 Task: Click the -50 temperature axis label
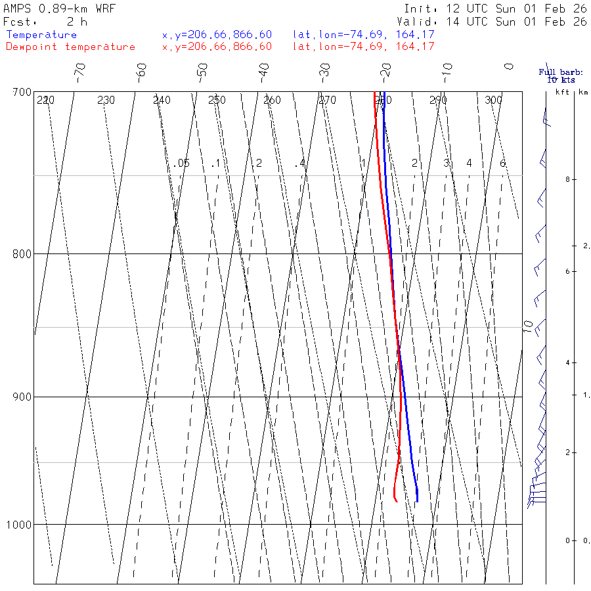pos(202,73)
